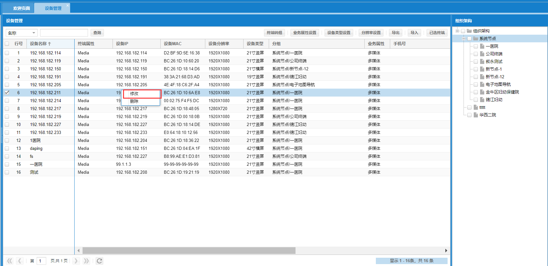The width and height of the screenshot is (548, 266).
Task: Tick the 华西二院 tree checkbox
Action: (469, 115)
